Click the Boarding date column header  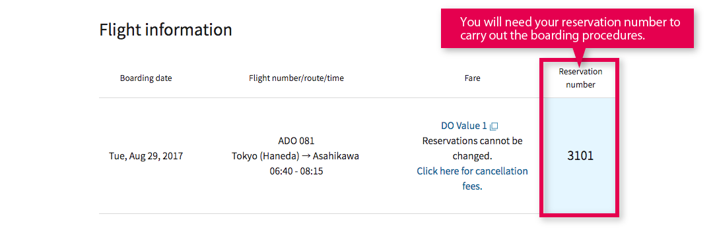point(146,78)
